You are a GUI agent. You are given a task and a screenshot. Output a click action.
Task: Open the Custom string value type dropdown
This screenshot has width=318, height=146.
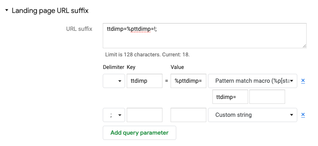pyautogui.click(x=253, y=115)
